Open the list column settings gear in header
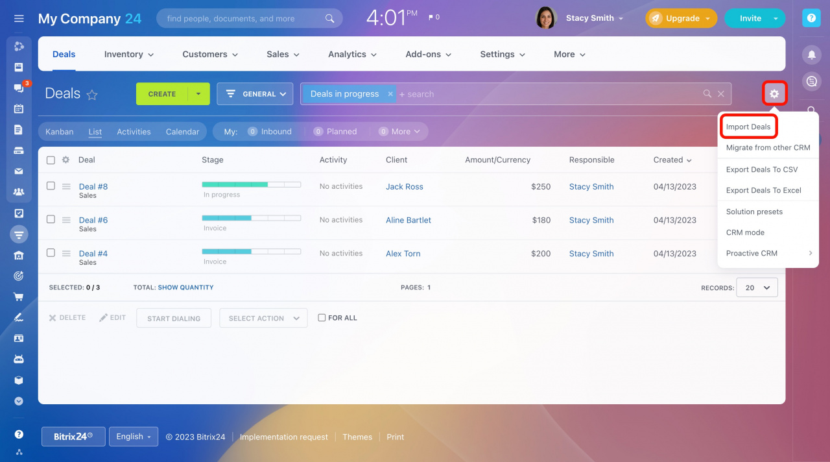Viewport: 830px width, 462px height. (65, 160)
